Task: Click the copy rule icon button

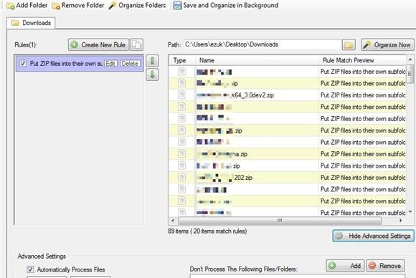Action: [136, 44]
